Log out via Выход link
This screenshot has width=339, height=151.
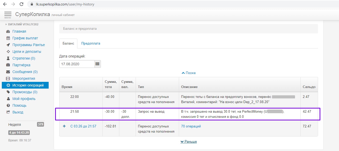click(x=18, y=112)
